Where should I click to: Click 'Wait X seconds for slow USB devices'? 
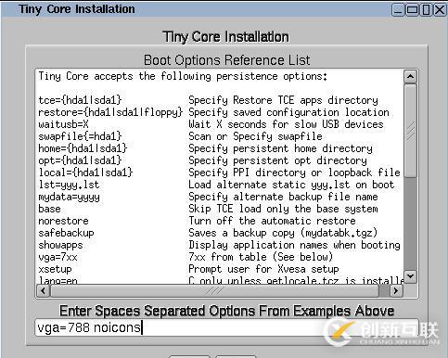click(x=286, y=124)
